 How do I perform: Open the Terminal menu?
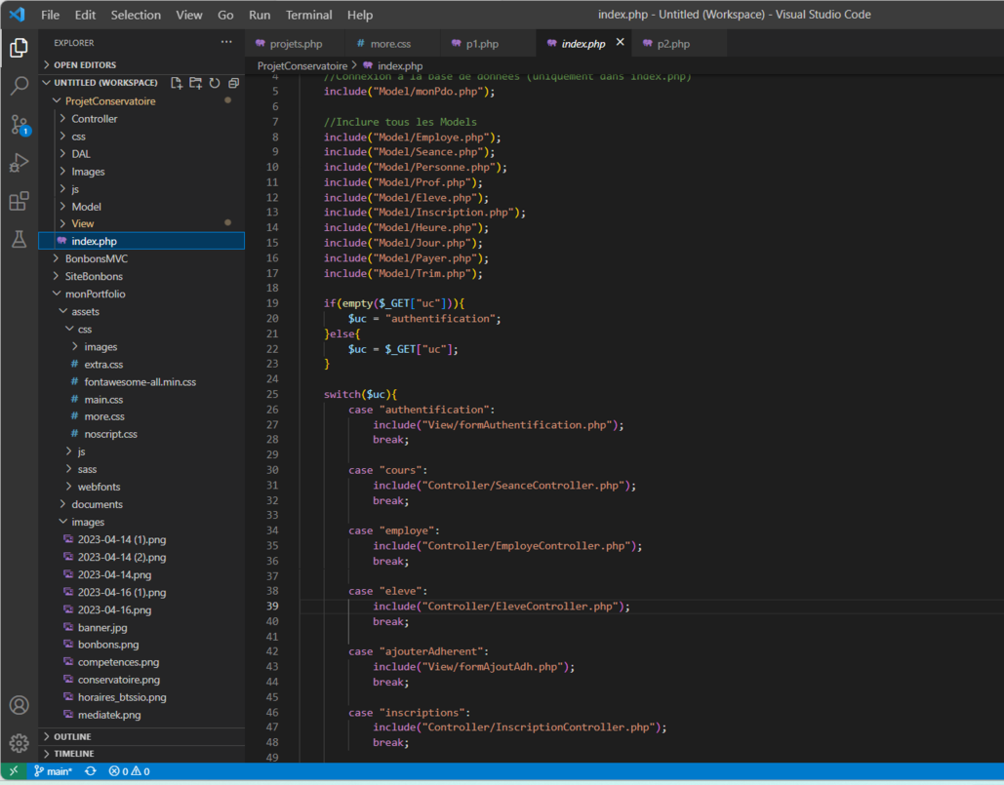click(308, 15)
